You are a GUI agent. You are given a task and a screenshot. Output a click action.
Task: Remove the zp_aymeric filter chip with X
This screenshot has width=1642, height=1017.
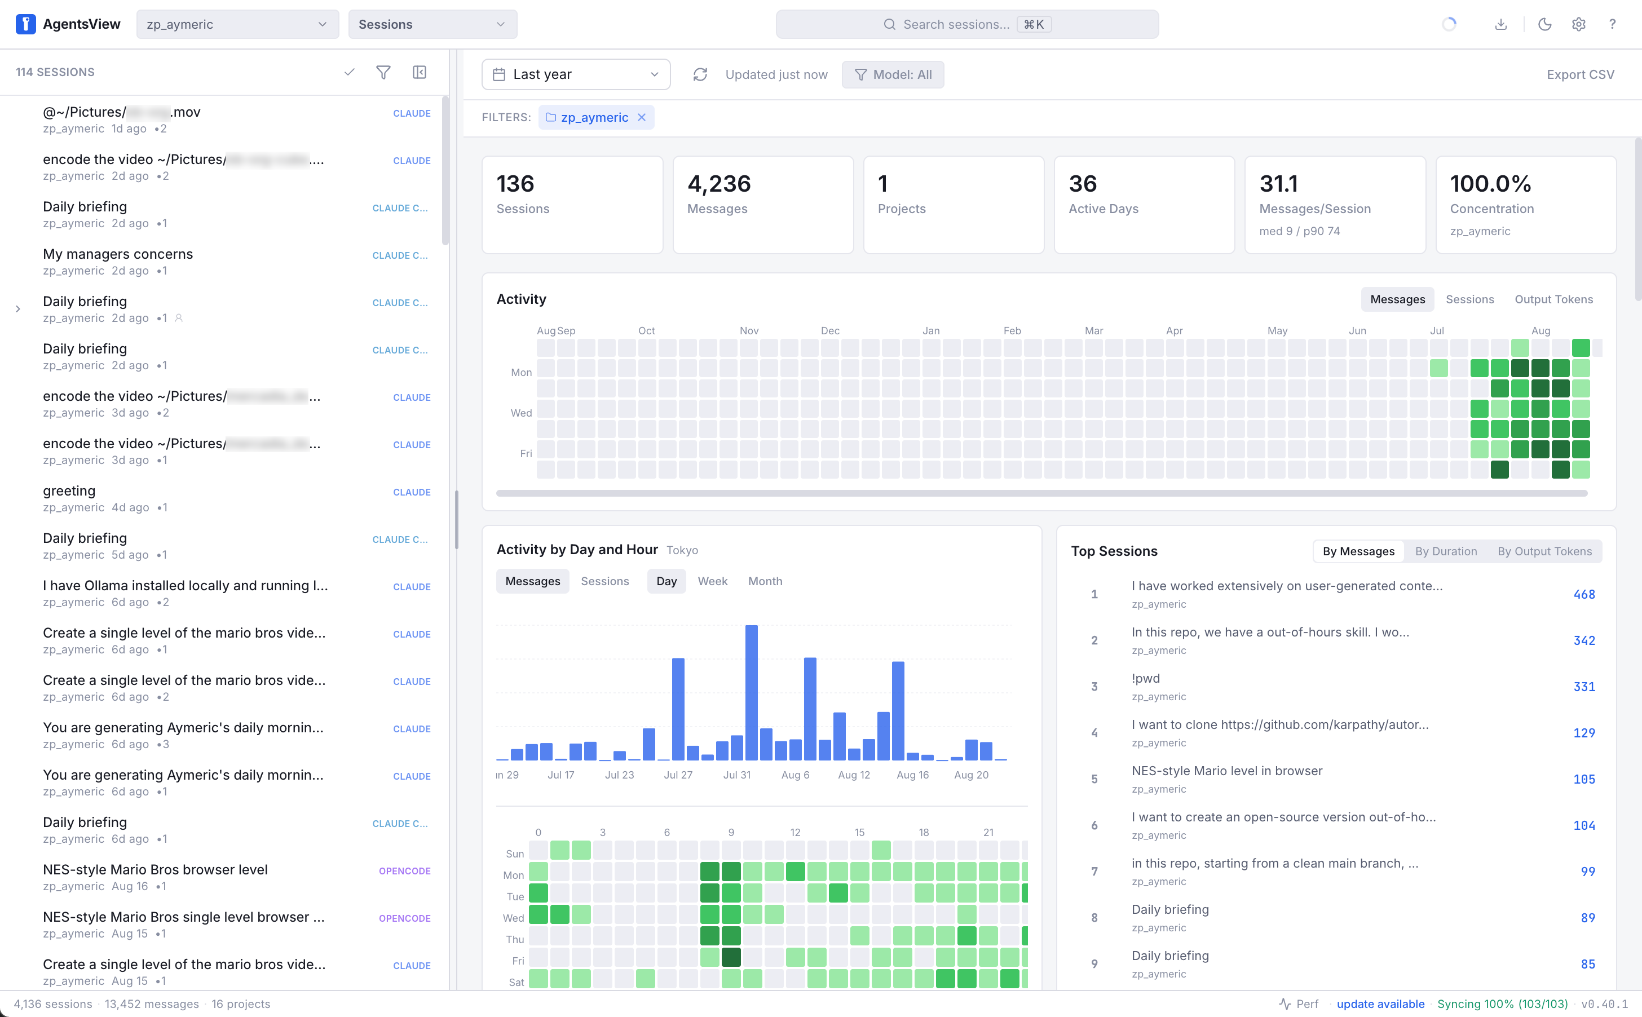tap(642, 117)
